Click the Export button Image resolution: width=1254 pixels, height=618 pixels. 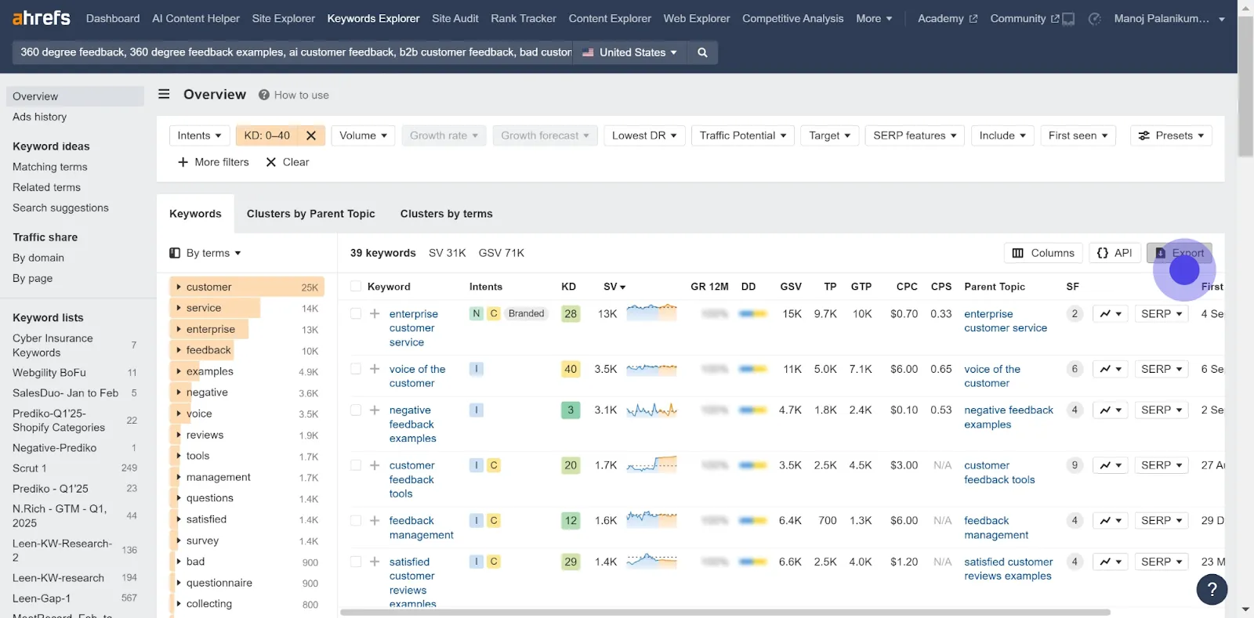pyautogui.click(x=1180, y=253)
